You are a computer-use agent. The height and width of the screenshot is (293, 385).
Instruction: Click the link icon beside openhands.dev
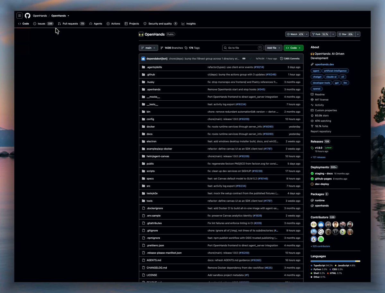point(312,64)
